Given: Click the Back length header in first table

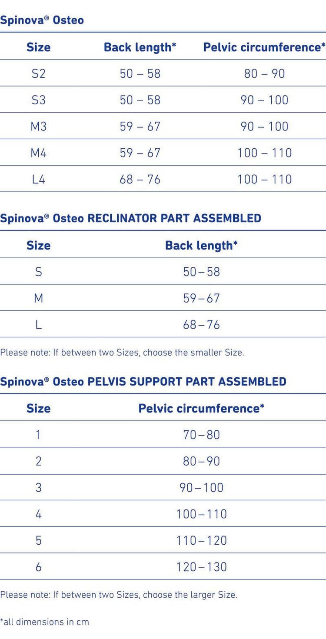Looking at the screenshot, I should 140,47.
